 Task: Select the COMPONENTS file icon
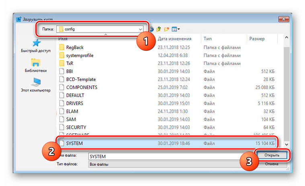tap(61, 87)
